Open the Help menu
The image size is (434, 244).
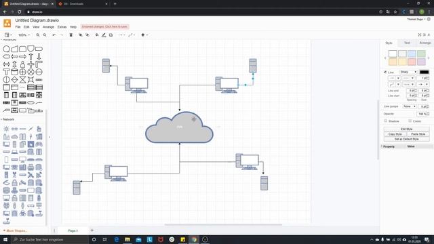click(73, 27)
